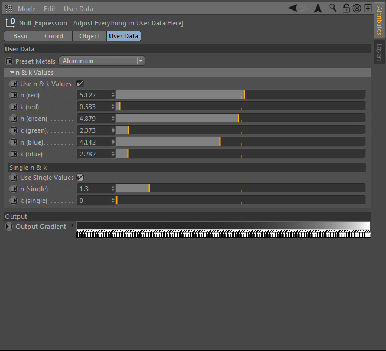Click the n (green) slider bar
The image size is (386, 351).
(240, 118)
